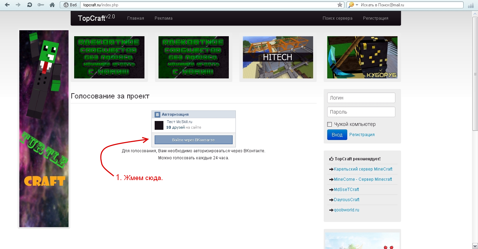Focus the Поиск@mail.ru search field

click(x=411, y=5)
